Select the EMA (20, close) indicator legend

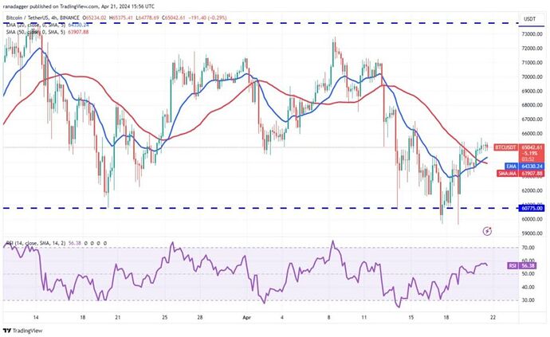click(x=35, y=25)
